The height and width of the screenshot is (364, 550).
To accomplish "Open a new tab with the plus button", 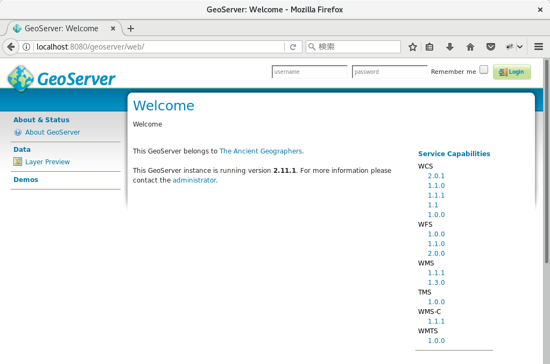I will pyautogui.click(x=130, y=29).
